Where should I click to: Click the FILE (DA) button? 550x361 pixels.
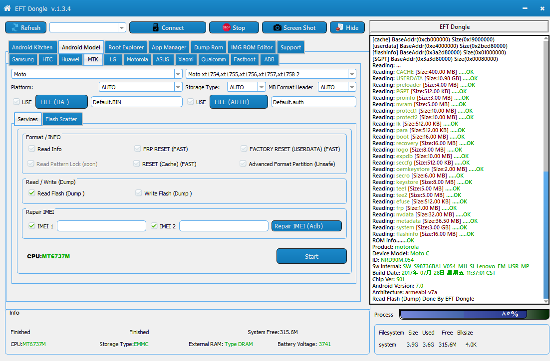point(61,102)
